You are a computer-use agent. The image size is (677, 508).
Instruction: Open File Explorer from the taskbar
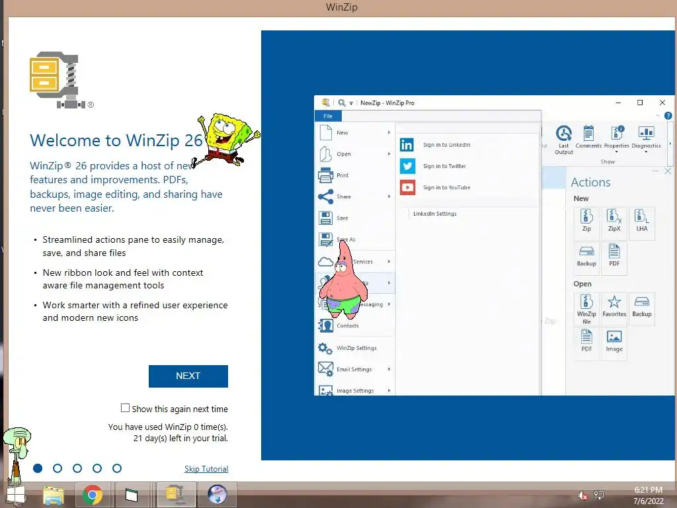point(53,495)
